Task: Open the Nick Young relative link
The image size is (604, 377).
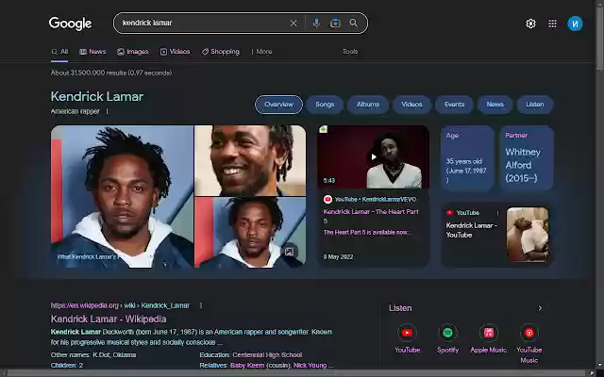Action: (310, 365)
